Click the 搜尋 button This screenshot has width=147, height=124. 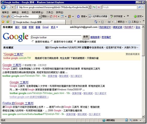(x=86, y=37)
